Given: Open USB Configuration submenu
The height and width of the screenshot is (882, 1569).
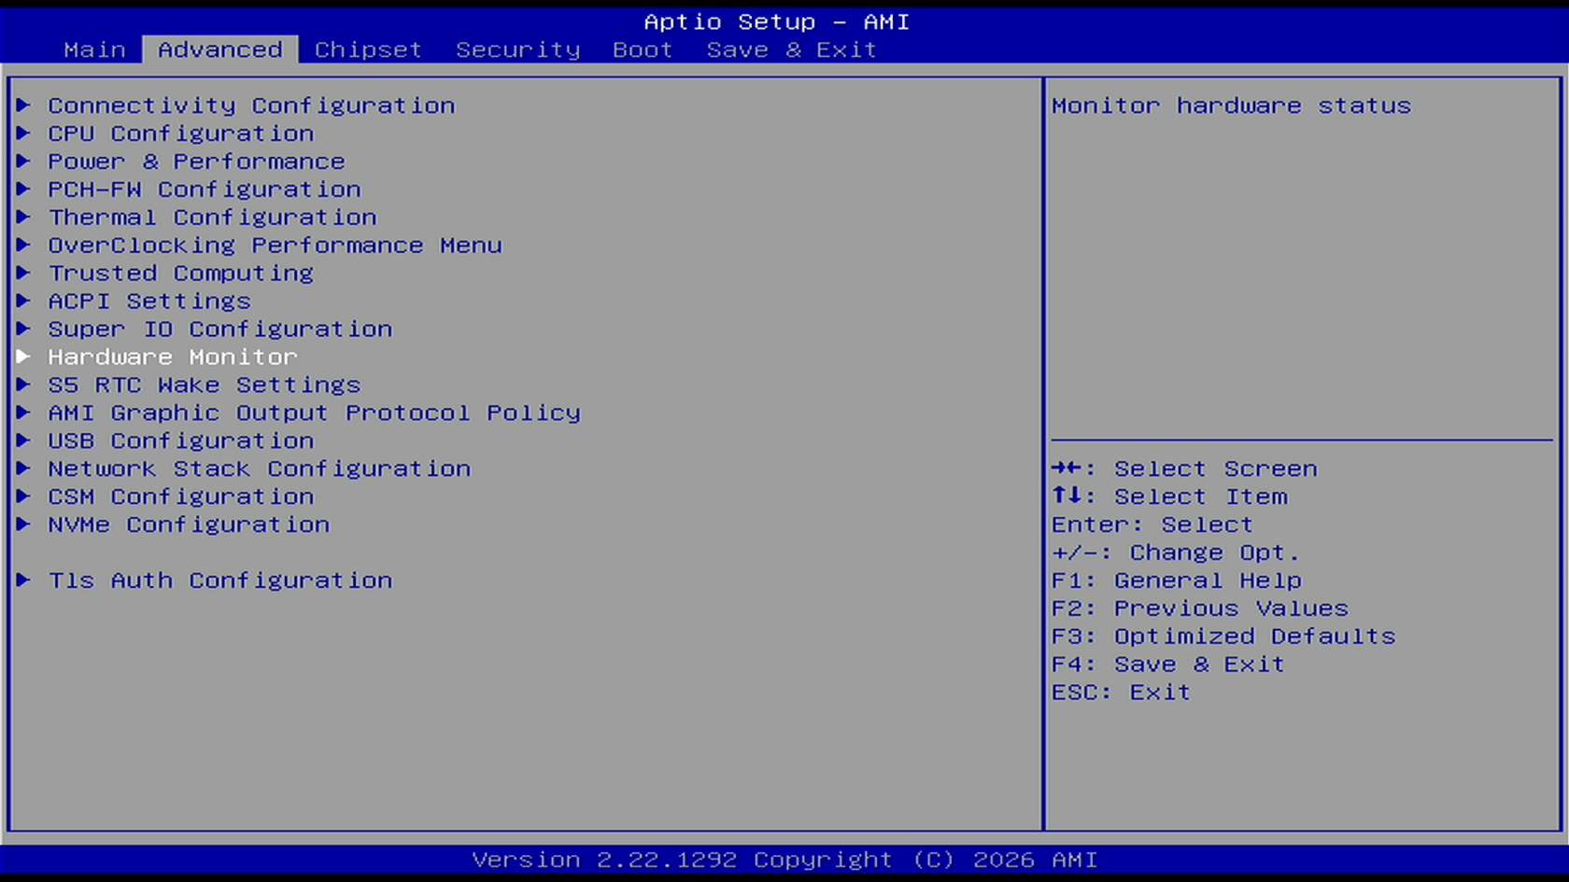Looking at the screenshot, I should point(181,441).
